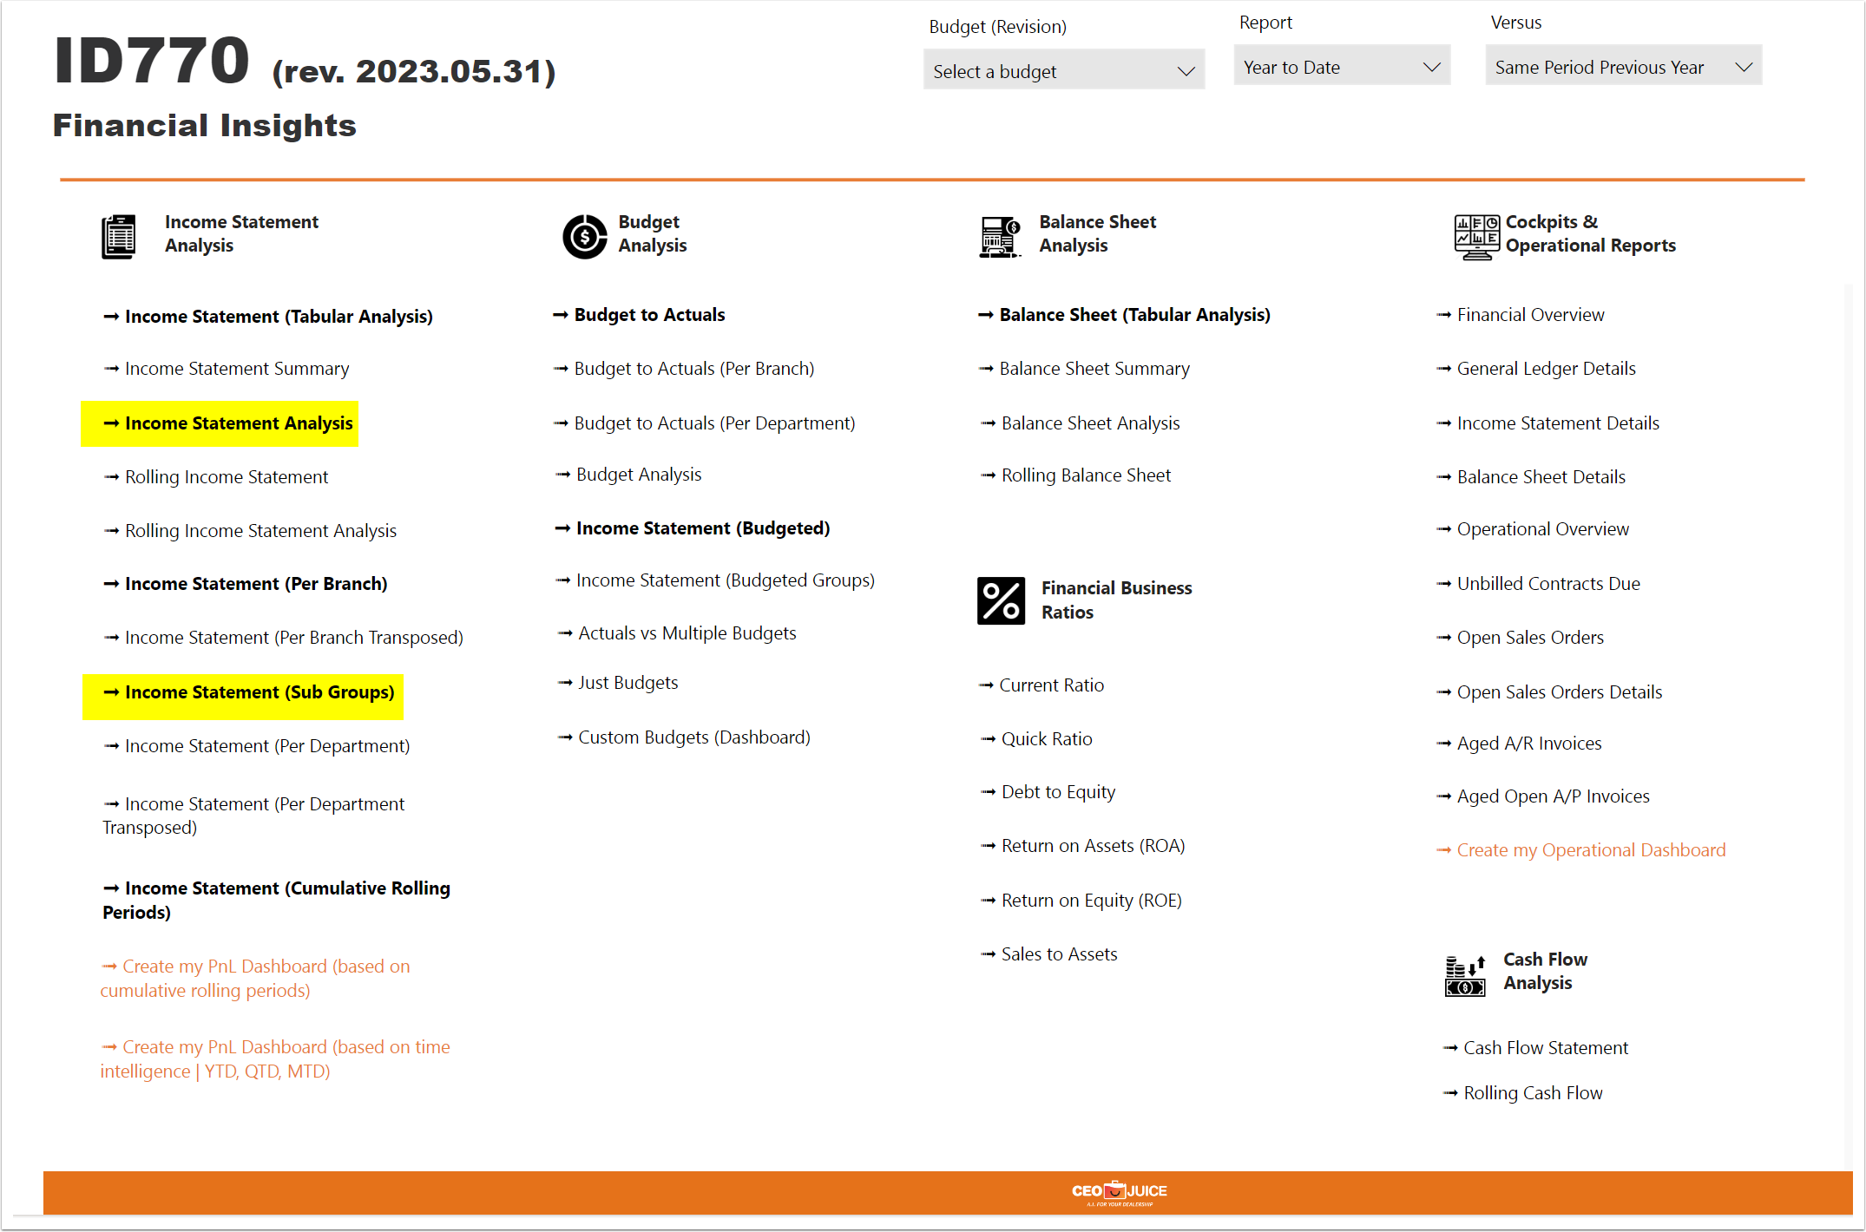1866x1232 pixels.
Task: Open Sales to Assets report
Action: [1049, 954]
